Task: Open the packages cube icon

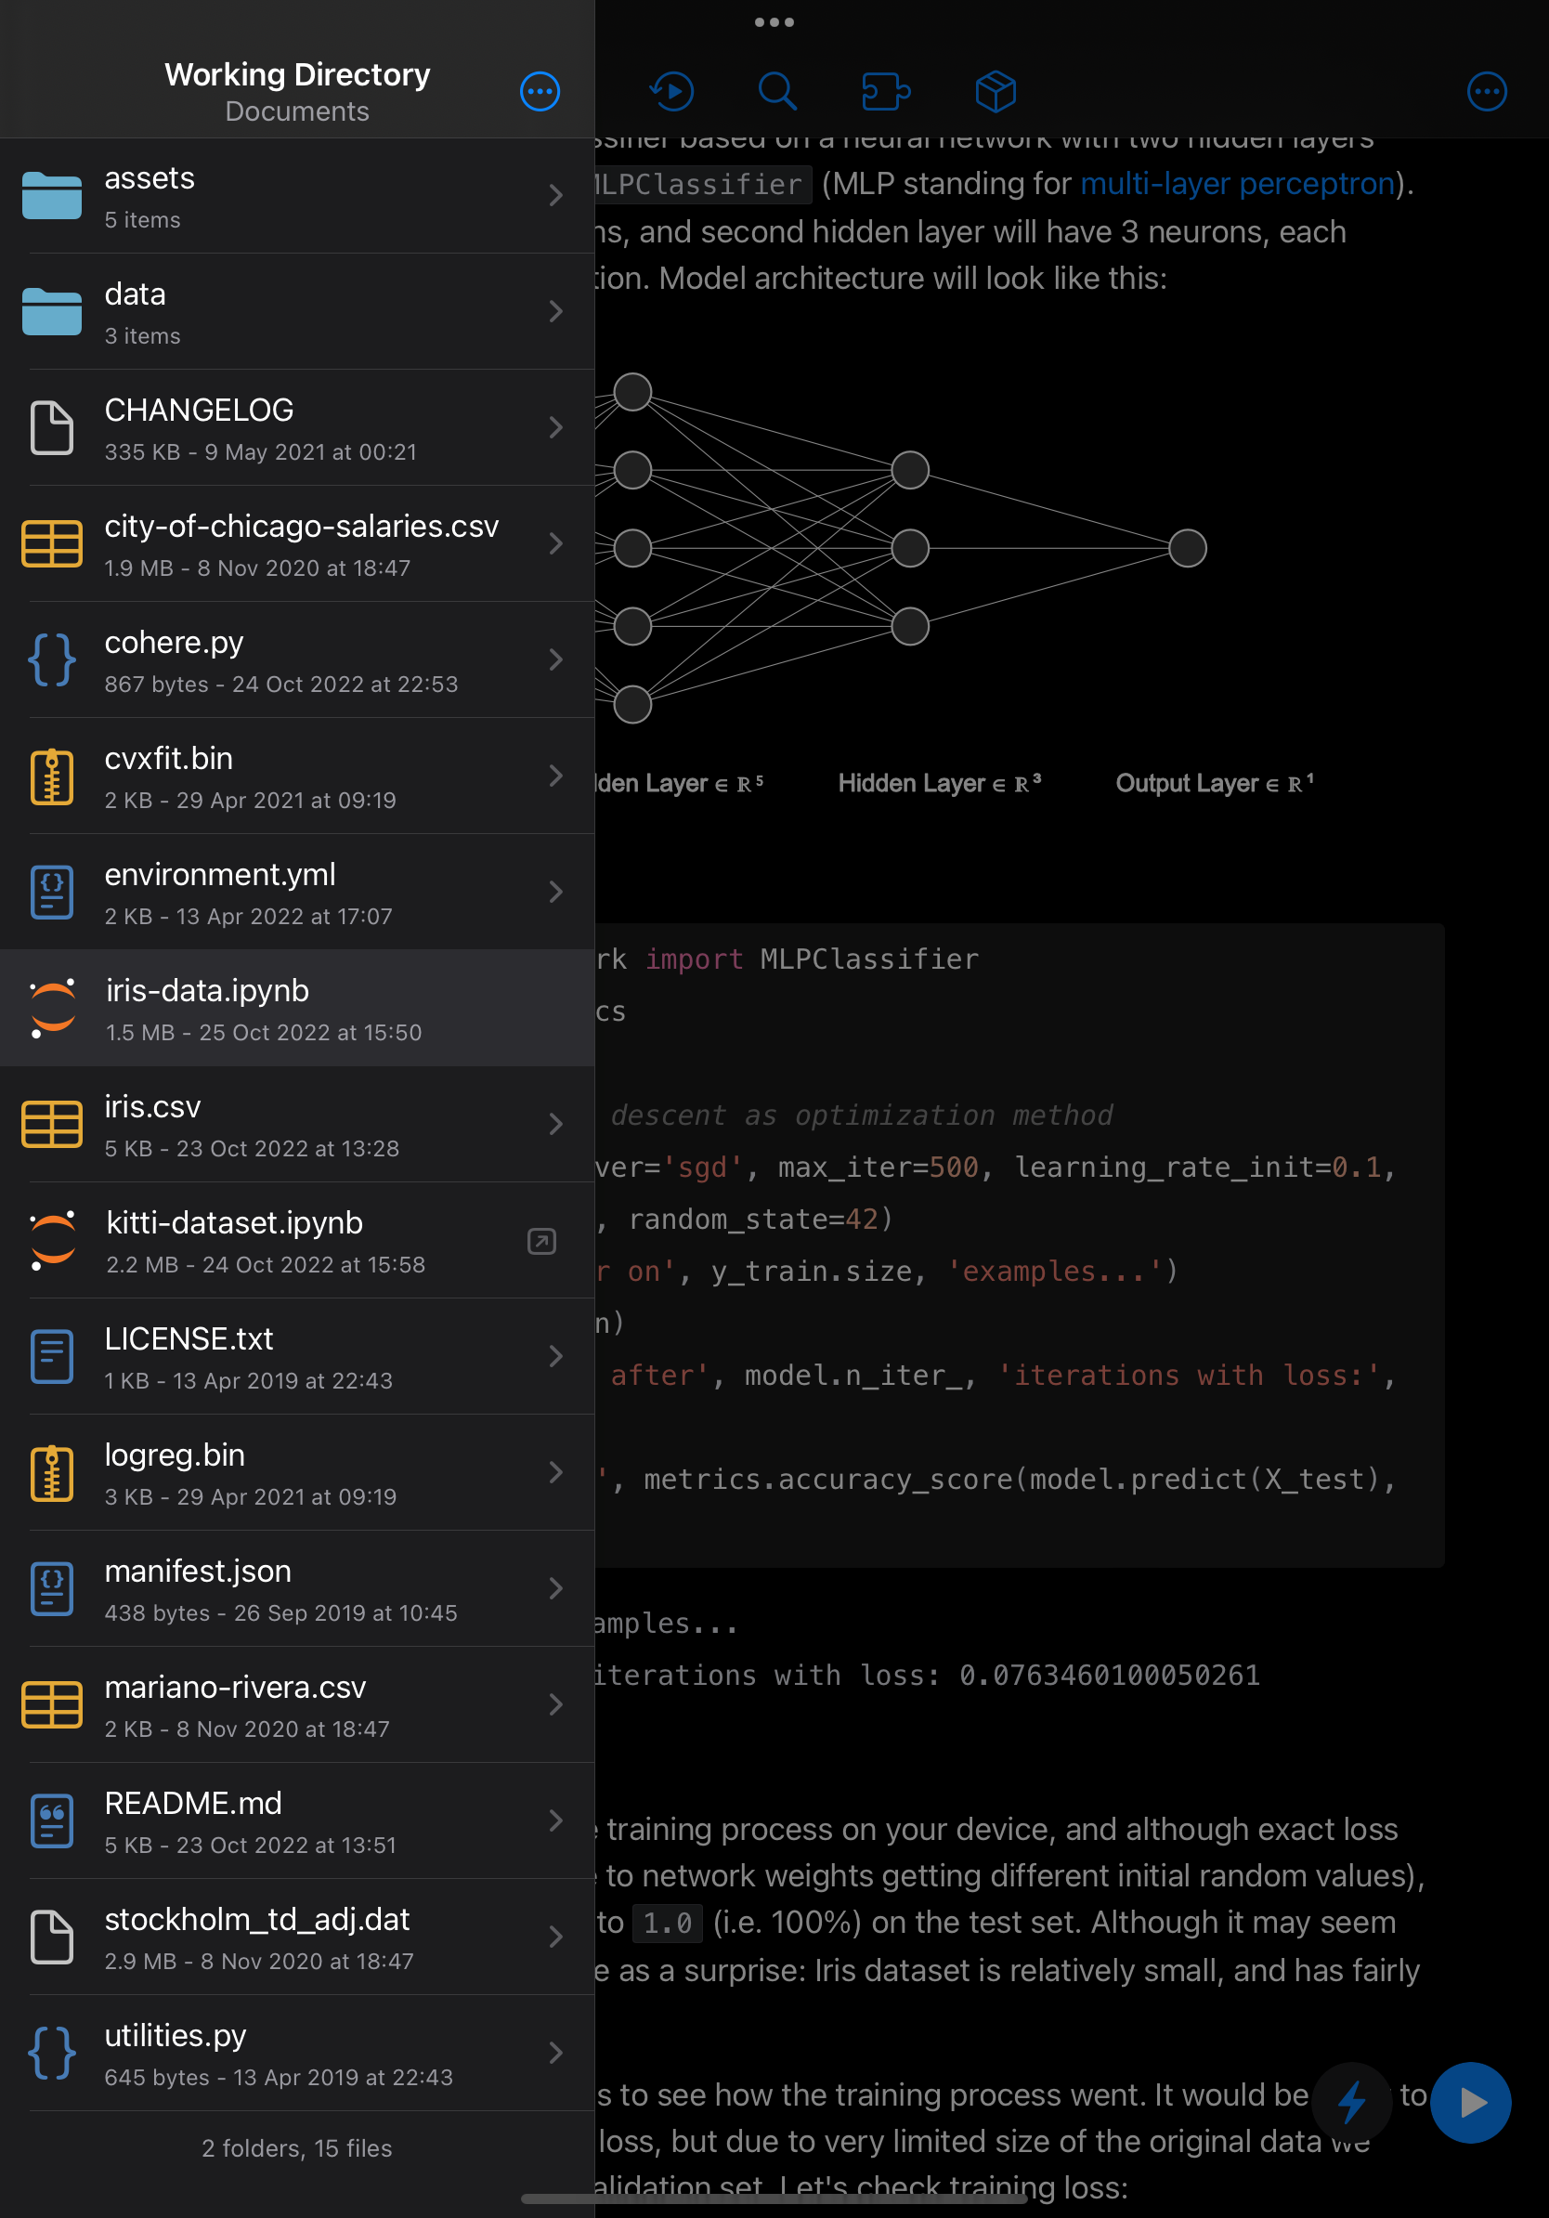Action: pos(995,92)
